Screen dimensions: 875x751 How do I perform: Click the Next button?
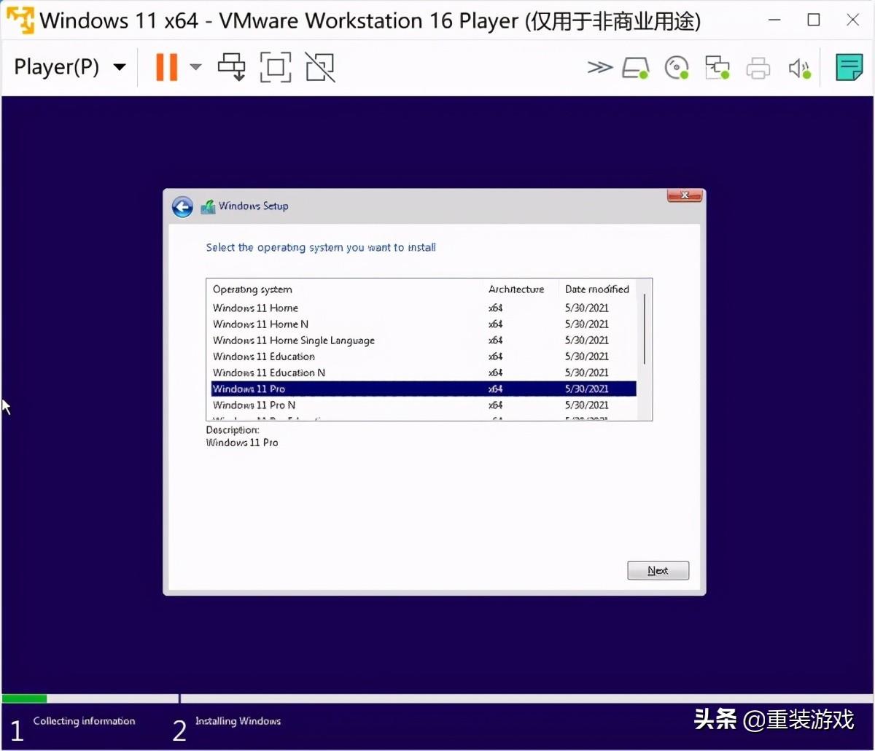[x=658, y=570]
